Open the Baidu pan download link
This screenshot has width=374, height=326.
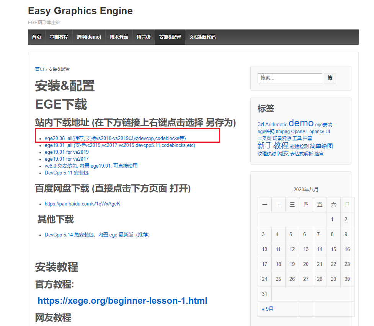[82, 204]
